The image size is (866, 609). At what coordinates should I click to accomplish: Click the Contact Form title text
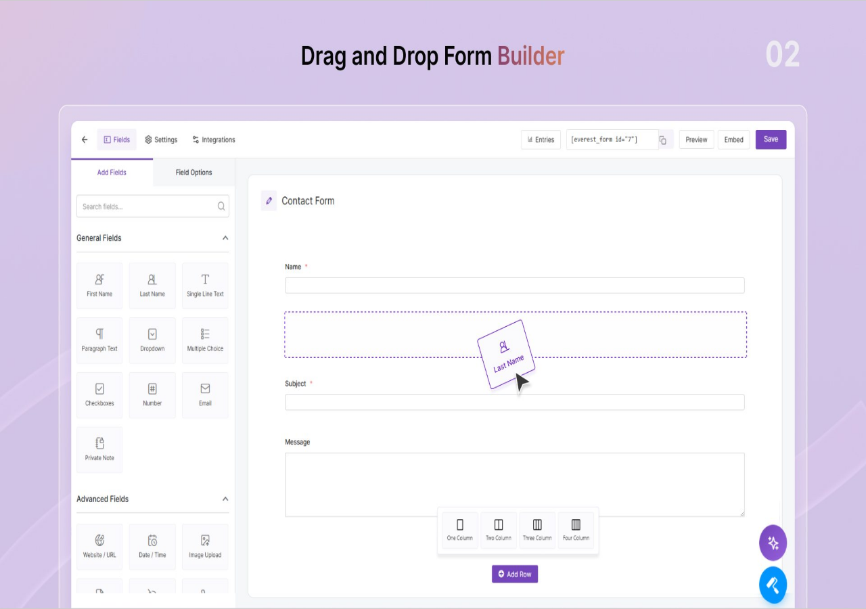coord(308,201)
